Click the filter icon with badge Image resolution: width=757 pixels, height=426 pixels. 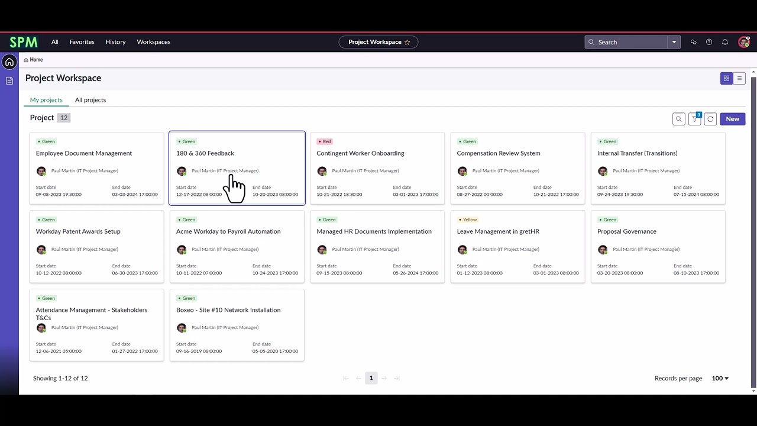click(695, 119)
